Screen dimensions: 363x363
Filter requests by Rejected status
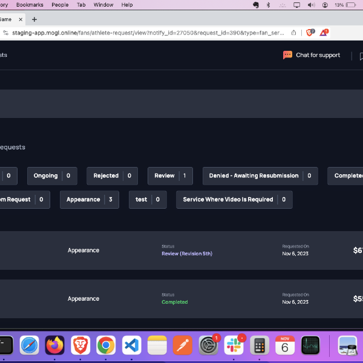[x=112, y=176]
